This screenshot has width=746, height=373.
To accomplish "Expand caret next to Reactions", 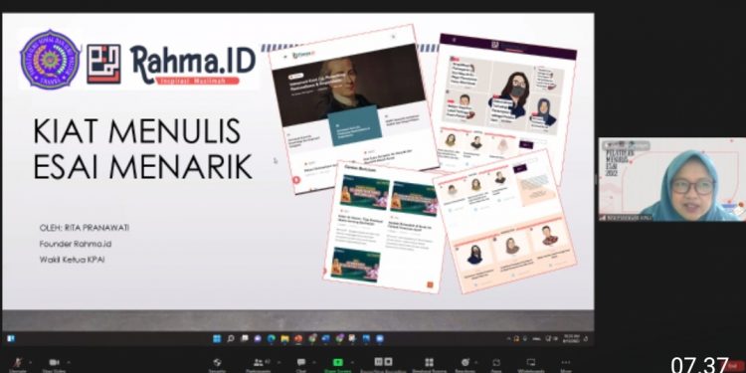I will (476, 362).
